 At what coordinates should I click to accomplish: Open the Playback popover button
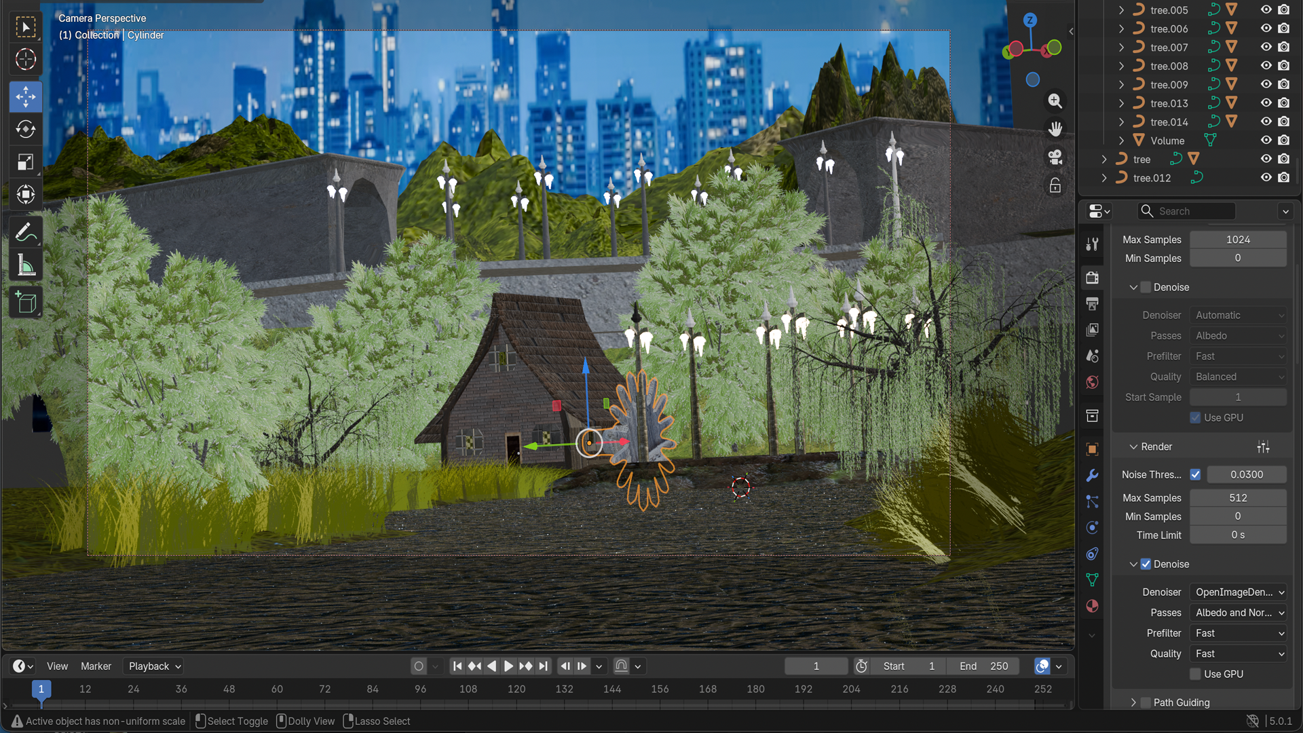click(x=155, y=666)
